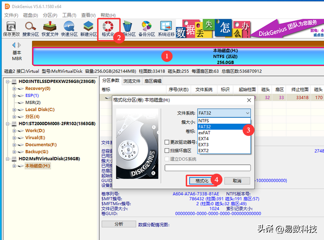The image size is (324, 240).
Task: Click the empty format progress bar field
Action: (208, 168)
